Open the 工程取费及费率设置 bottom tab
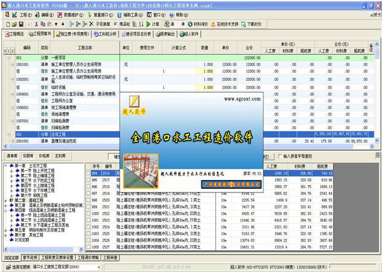This screenshot has height=273, width=383. click(x=57, y=258)
